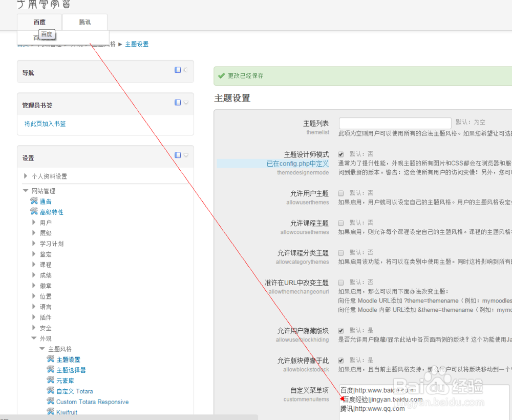This screenshot has height=420, width=512.
Task: Expand 课程 tree node
Action: tap(34, 264)
